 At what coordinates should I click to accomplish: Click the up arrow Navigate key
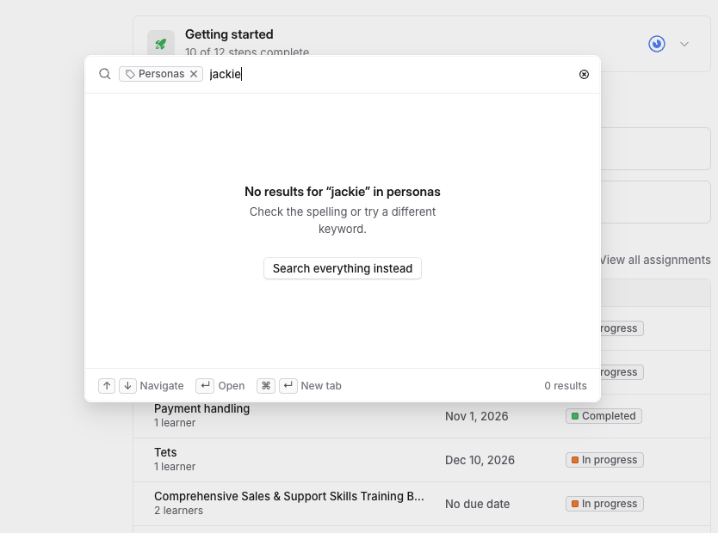pos(107,386)
